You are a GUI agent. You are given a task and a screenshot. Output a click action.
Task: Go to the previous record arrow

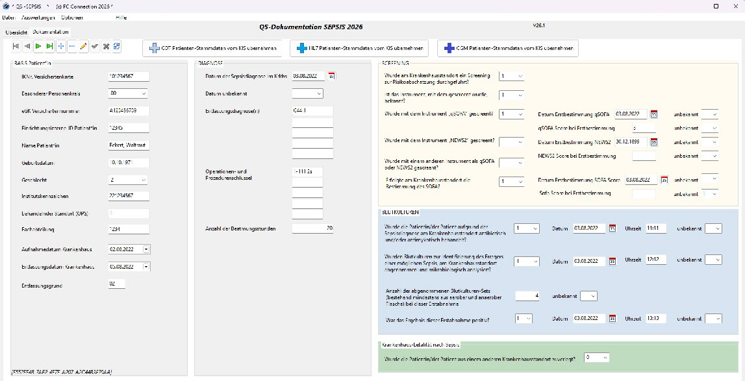click(x=27, y=46)
